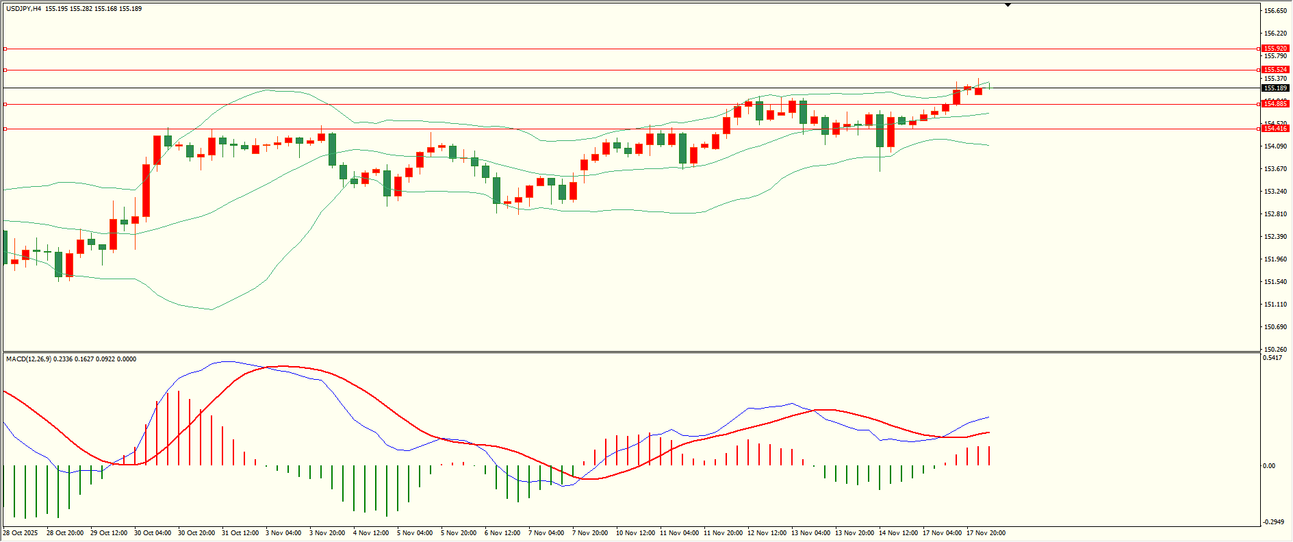Screen dimensions: 1293x542
Task: Click the red 155.524 price tag
Action: pyautogui.click(x=1275, y=70)
